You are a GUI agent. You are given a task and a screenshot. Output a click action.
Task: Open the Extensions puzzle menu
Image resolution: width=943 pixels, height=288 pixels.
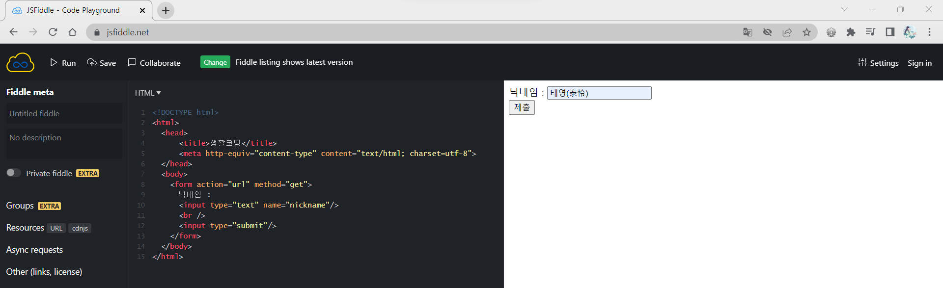[x=851, y=32]
